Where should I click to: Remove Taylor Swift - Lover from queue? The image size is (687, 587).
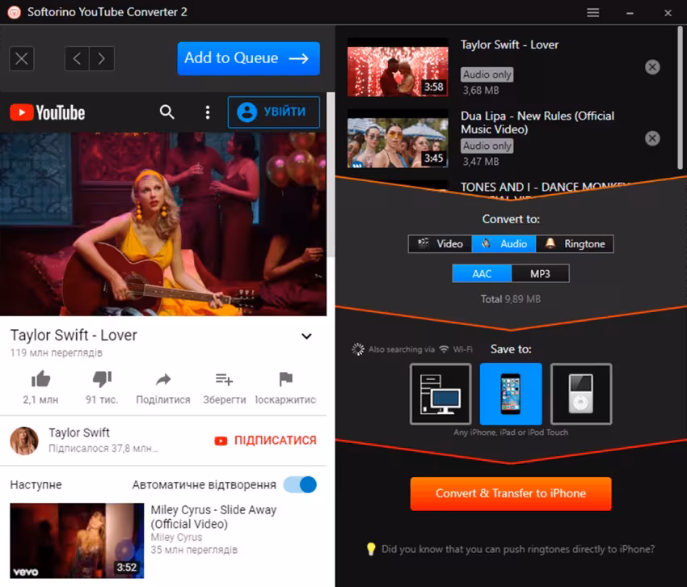tap(652, 67)
